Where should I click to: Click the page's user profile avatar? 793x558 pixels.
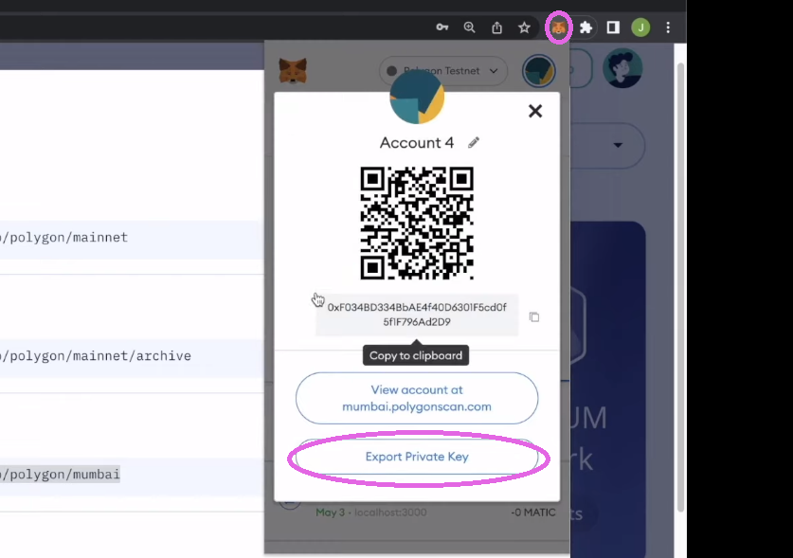coord(622,68)
